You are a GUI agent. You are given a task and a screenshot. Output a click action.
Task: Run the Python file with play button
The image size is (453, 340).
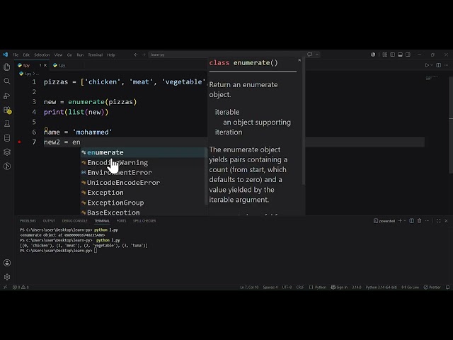[427, 65]
